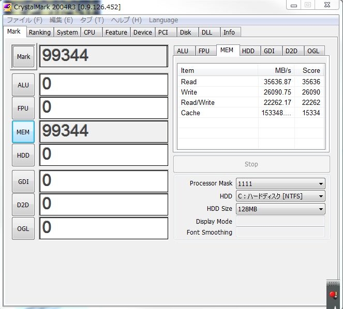Stop the running benchmark
This screenshot has height=309, width=343.
click(x=251, y=164)
